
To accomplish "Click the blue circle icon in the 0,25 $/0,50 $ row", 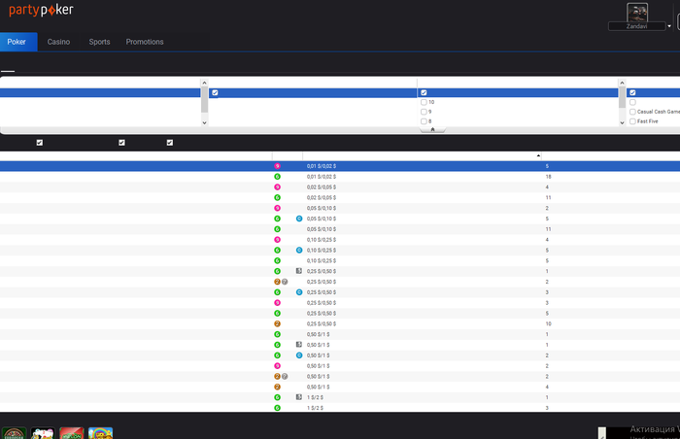I will pos(299,292).
